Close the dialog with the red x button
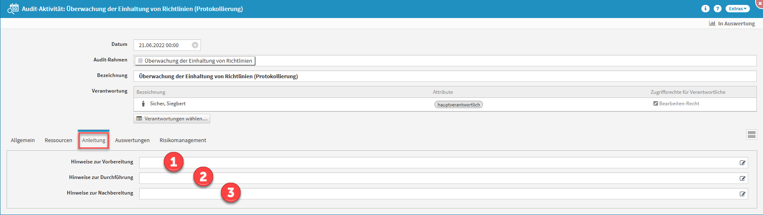763x215 pixels. click(x=759, y=3)
